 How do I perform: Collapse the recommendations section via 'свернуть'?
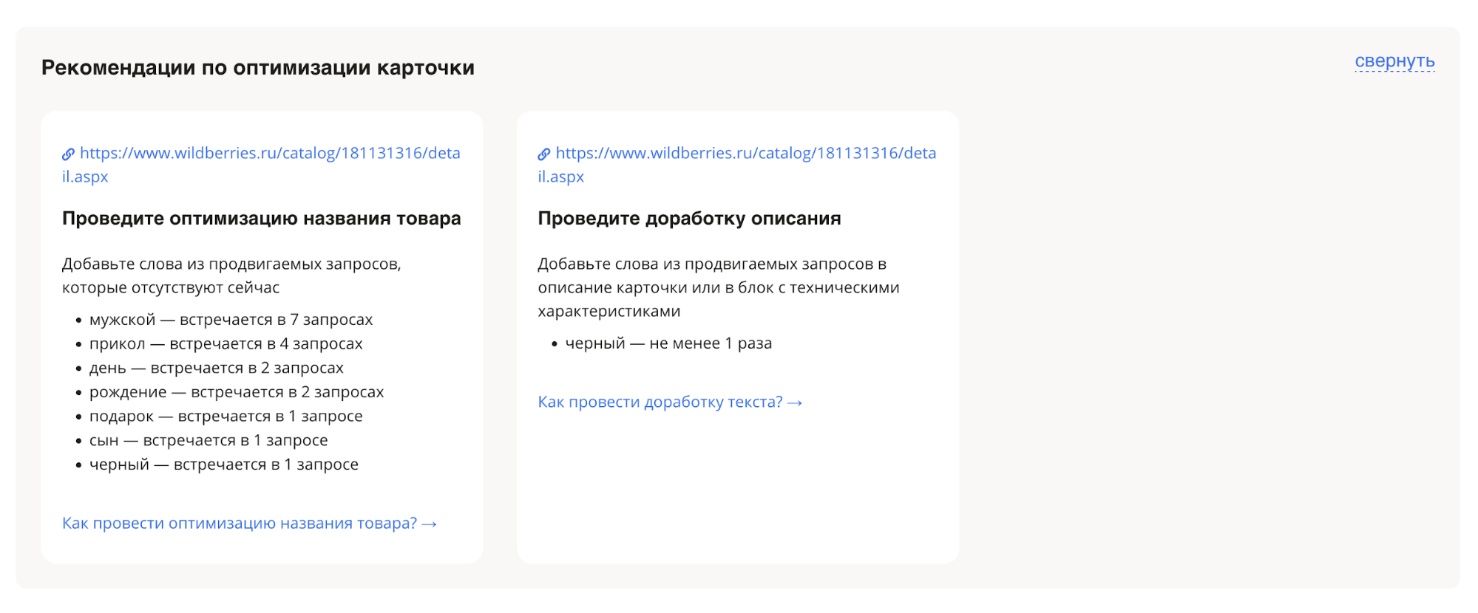(x=1394, y=61)
